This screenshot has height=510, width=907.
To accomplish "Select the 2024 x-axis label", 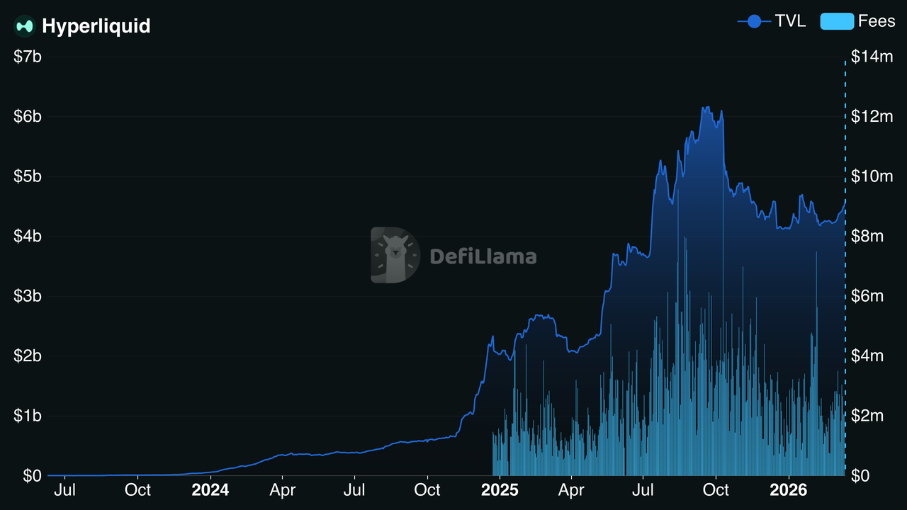I will pyautogui.click(x=210, y=490).
